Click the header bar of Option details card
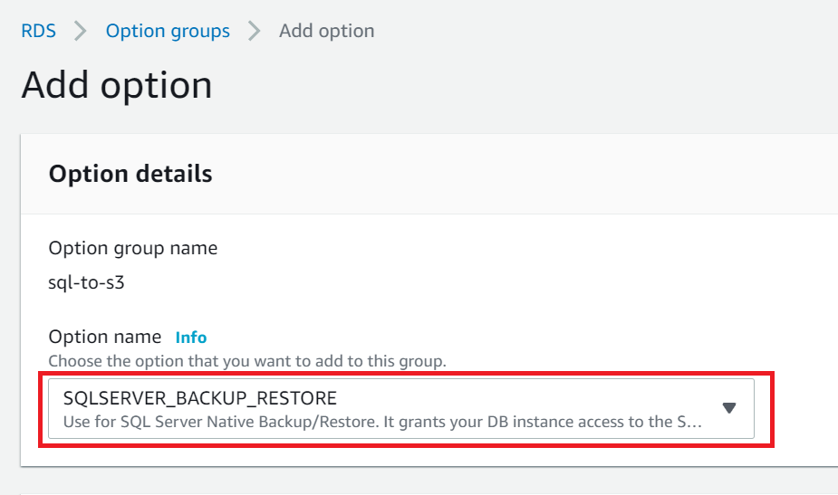This screenshot has width=838, height=495. click(544, 174)
